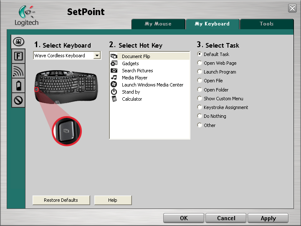Select the Launch Program option
This screenshot has width=301, height=226.
click(x=200, y=72)
